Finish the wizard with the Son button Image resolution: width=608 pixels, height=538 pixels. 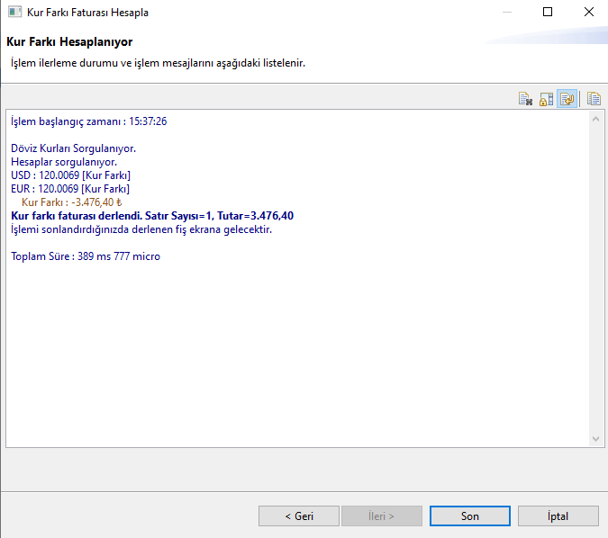click(x=469, y=516)
